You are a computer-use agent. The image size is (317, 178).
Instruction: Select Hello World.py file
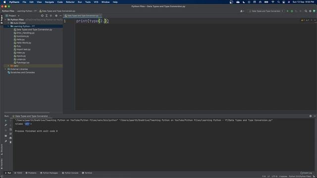(22, 43)
